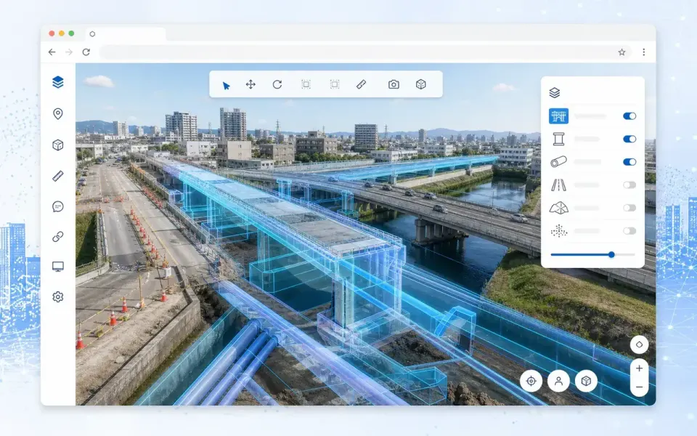This screenshot has width=697, height=436.
Task: Select the highlighted bridge structure layer icon
Action: tap(559, 116)
